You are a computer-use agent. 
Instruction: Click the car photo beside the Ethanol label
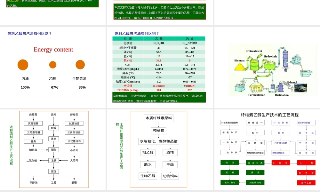pyautogui.click(x=300, y=88)
